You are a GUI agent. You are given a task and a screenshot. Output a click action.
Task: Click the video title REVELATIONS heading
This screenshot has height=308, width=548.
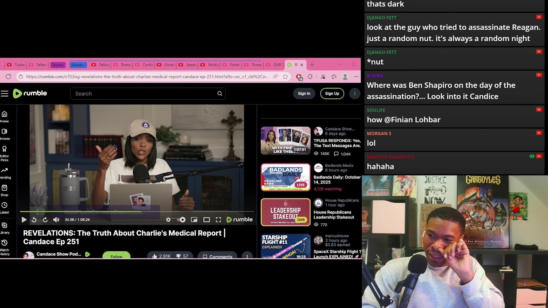pos(124,237)
